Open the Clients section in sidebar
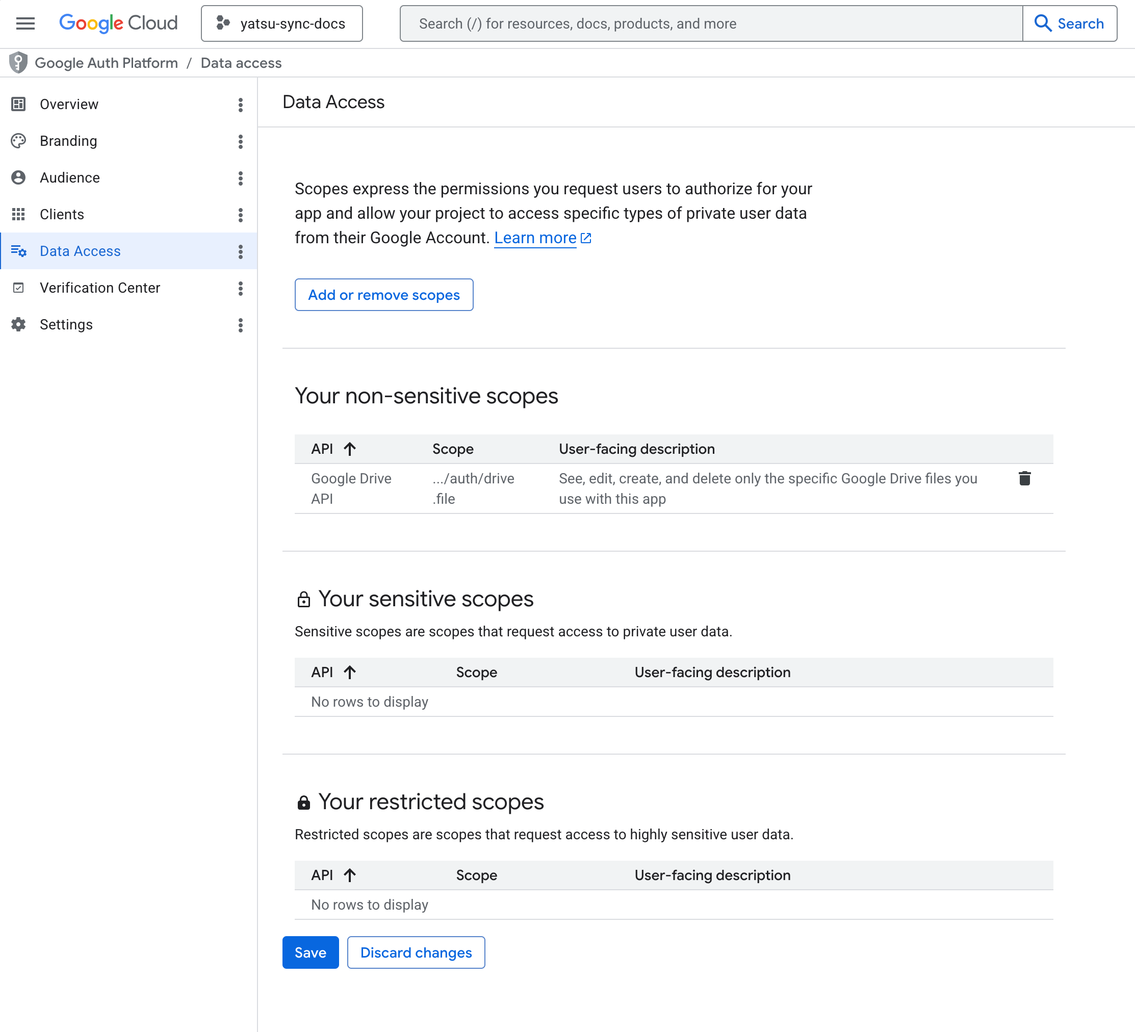The width and height of the screenshot is (1135, 1032). [62, 214]
